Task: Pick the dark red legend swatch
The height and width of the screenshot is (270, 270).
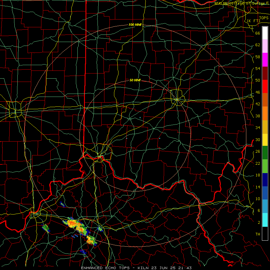Action: tap(265, 73)
